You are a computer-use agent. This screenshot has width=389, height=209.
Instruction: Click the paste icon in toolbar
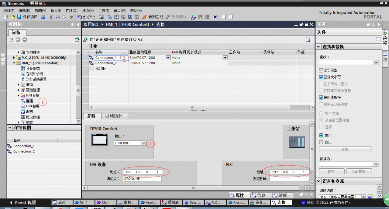(x=64, y=17)
